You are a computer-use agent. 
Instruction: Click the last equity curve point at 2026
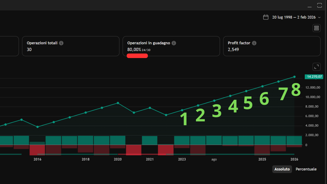(294, 77)
